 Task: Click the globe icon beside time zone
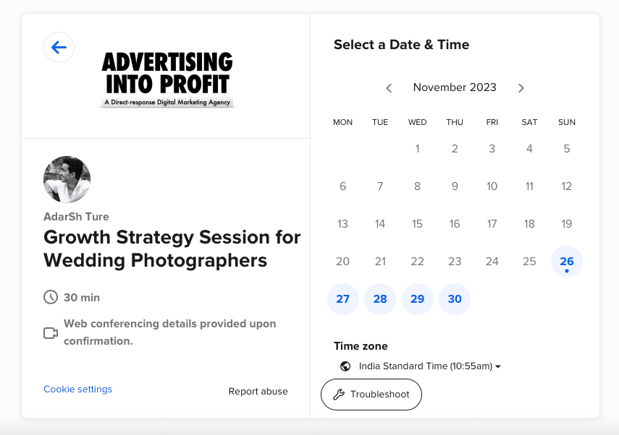(345, 366)
